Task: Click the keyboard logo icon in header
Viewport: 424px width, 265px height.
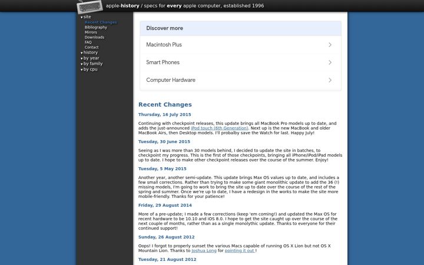Action: [x=90, y=6]
